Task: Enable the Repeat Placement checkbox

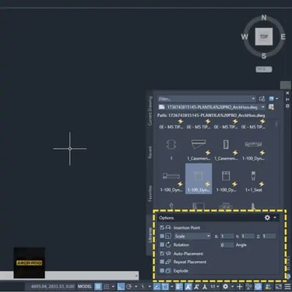Action: (162, 262)
